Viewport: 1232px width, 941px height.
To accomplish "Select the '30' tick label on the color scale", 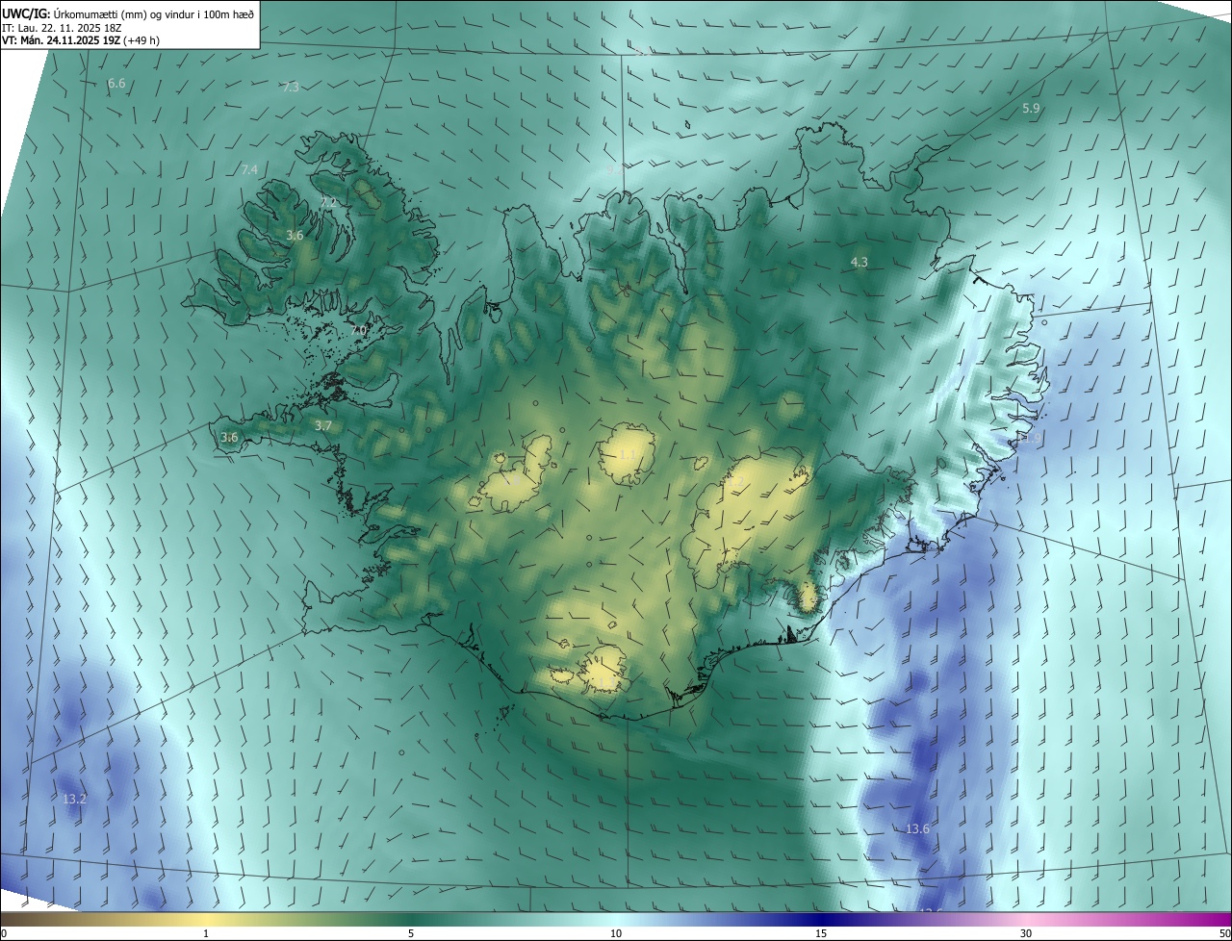I will point(1026,934).
